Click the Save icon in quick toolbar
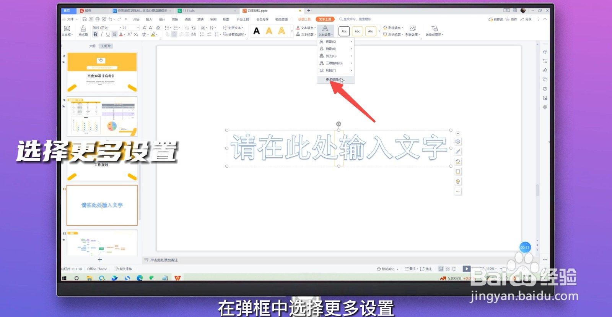Viewport: 612px width, 317px height. [x=85, y=19]
